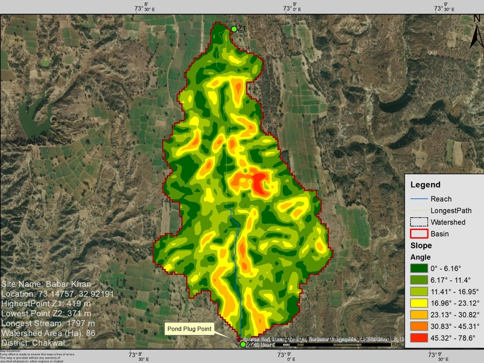484x363 pixels.
Task: Click the Legend panel title
Action: pyautogui.click(x=426, y=184)
